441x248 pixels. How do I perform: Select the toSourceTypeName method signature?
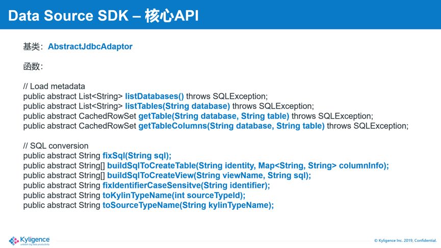click(188, 205)
